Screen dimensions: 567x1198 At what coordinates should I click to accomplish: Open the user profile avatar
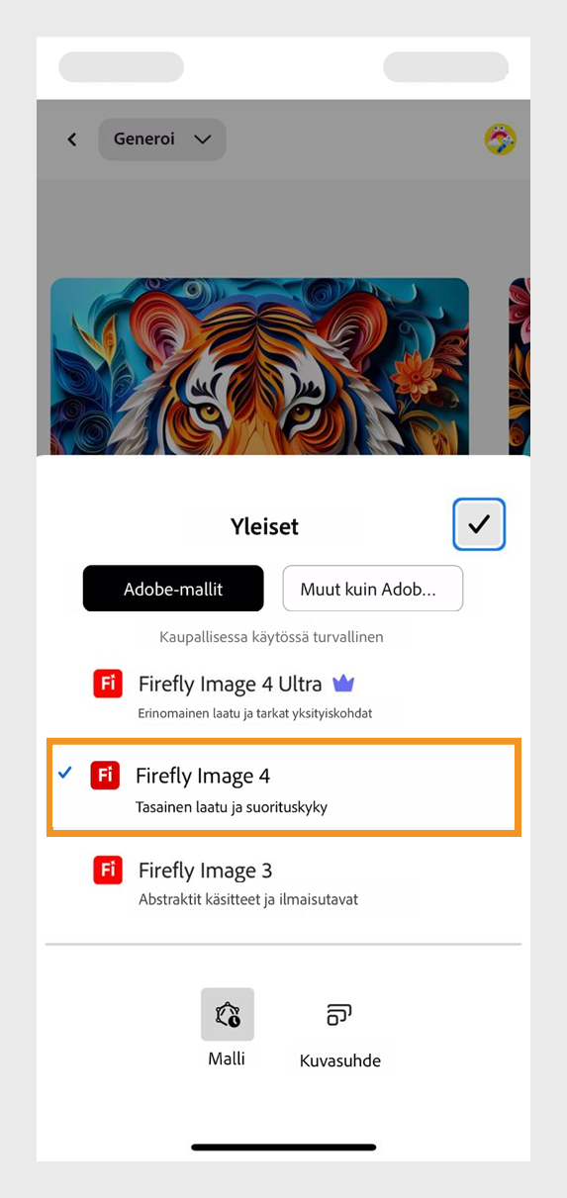point(500,139)
